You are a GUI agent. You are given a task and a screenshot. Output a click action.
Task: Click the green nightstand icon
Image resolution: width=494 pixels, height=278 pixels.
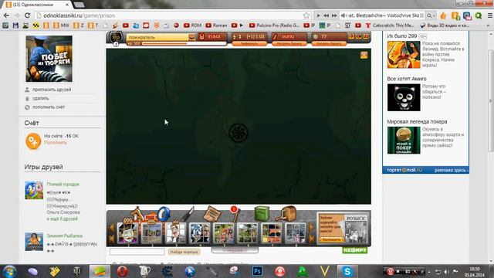(x=262, y=213)
